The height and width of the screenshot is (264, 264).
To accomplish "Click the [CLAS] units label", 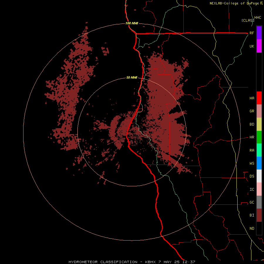I will [x=248, y=21].
